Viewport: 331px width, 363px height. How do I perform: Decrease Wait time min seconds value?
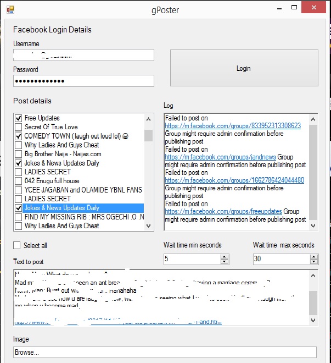tap(225, 262)
